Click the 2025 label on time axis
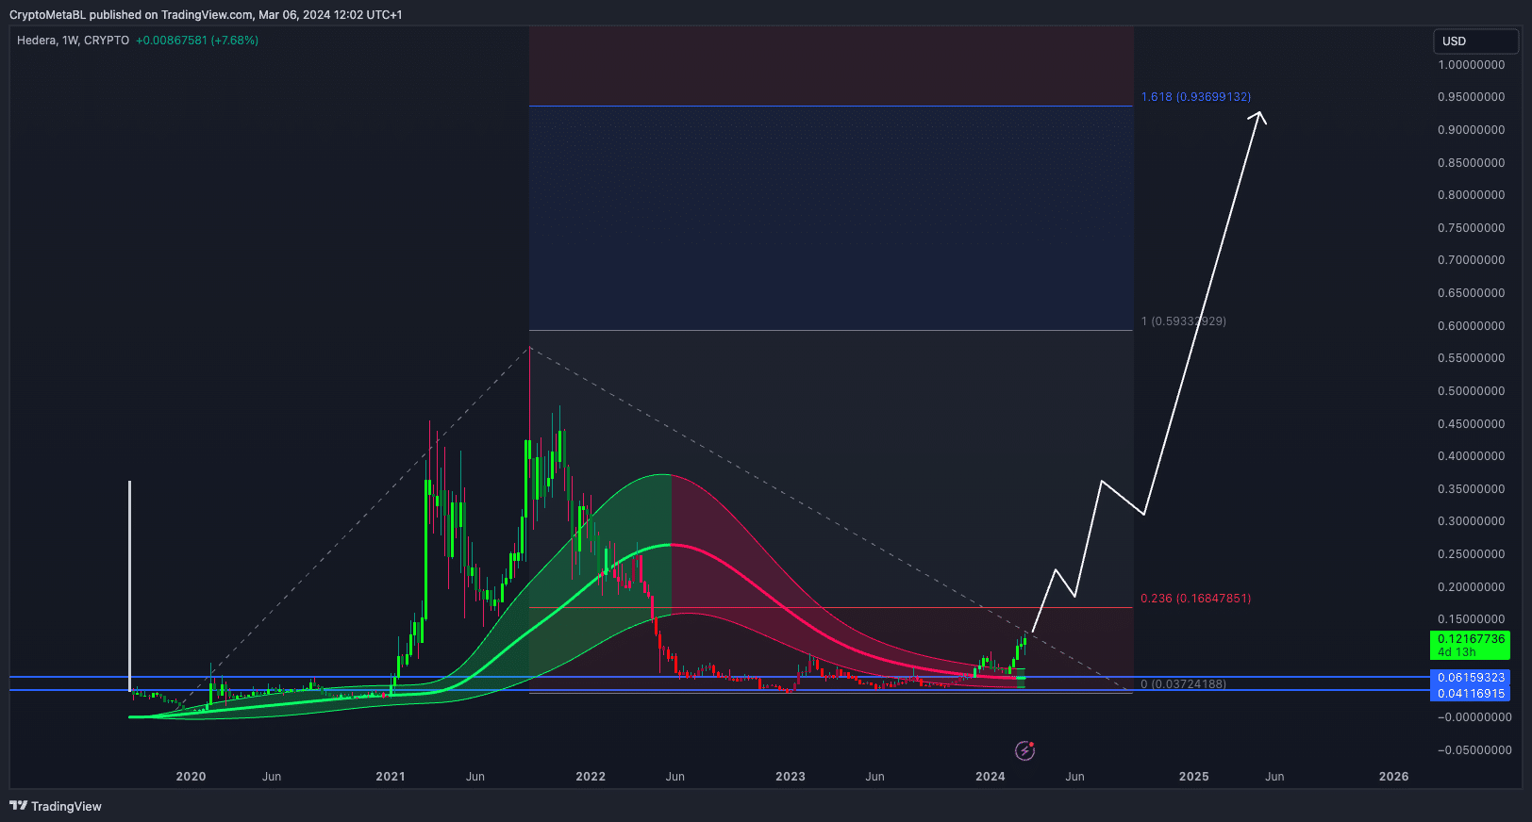This screenshot has width=1532, height=822. (x=1194, y=777)
